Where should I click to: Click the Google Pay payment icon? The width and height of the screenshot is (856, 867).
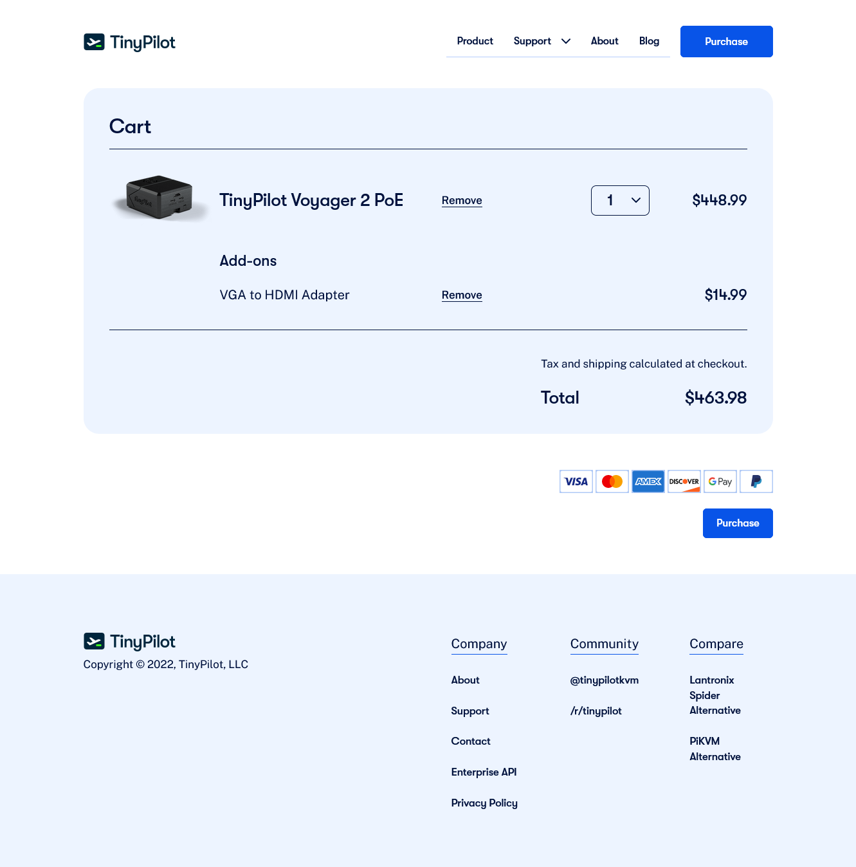coord(720,481)
